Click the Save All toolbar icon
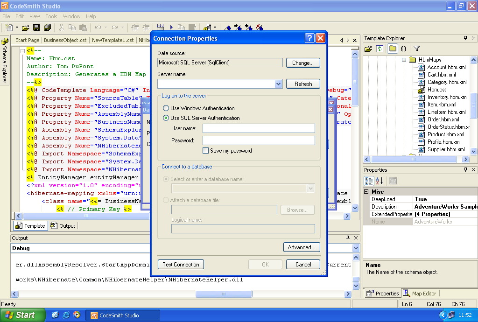478x322 pixels. (x=47, y=28)
